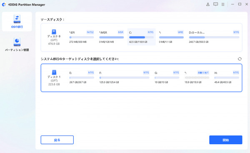Select the ディスク 1 target disk icon
This screenshot has width=250, height=153.
tap(54, 72)
